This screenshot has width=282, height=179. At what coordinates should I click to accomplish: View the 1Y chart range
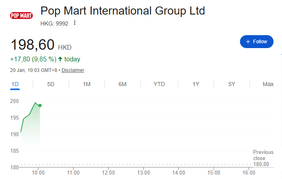[196, 84]
